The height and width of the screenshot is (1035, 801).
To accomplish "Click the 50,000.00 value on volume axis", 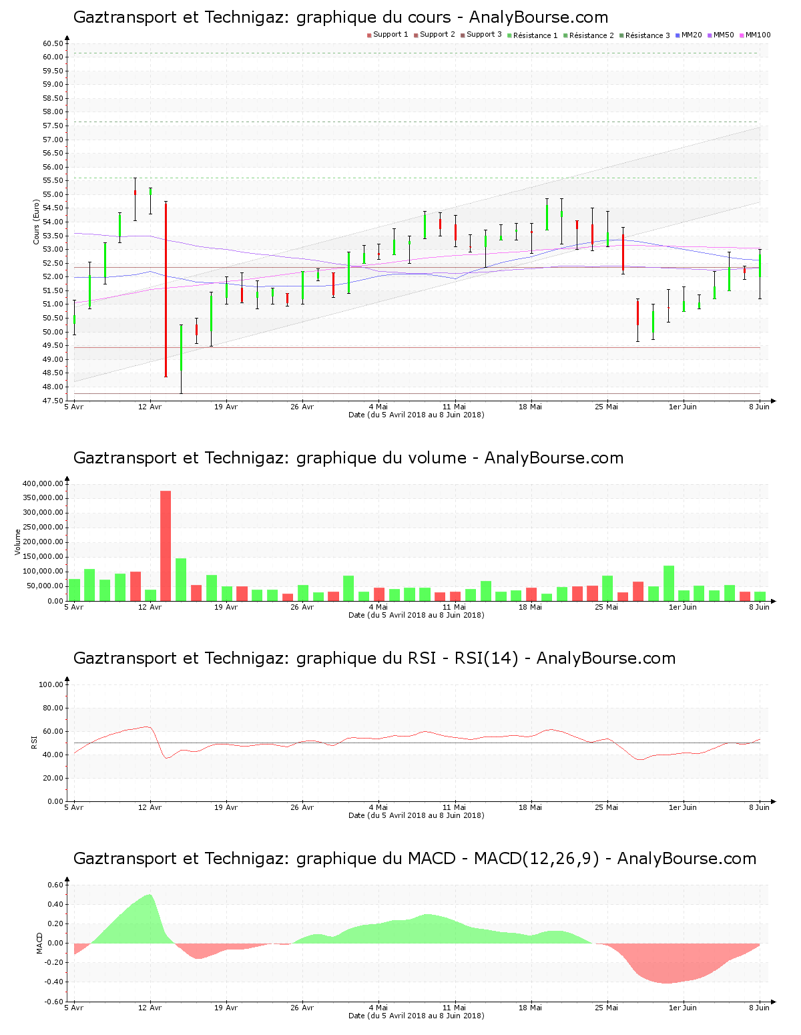I will (45, 586).
